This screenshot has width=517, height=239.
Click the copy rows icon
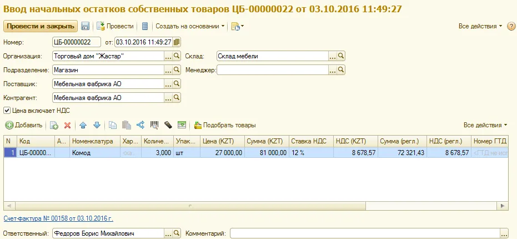click(113, 125)
